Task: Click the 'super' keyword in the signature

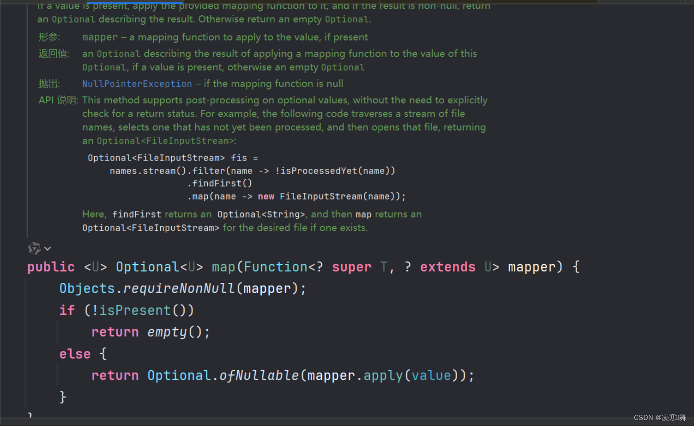Action: click(x=351, y=267)
